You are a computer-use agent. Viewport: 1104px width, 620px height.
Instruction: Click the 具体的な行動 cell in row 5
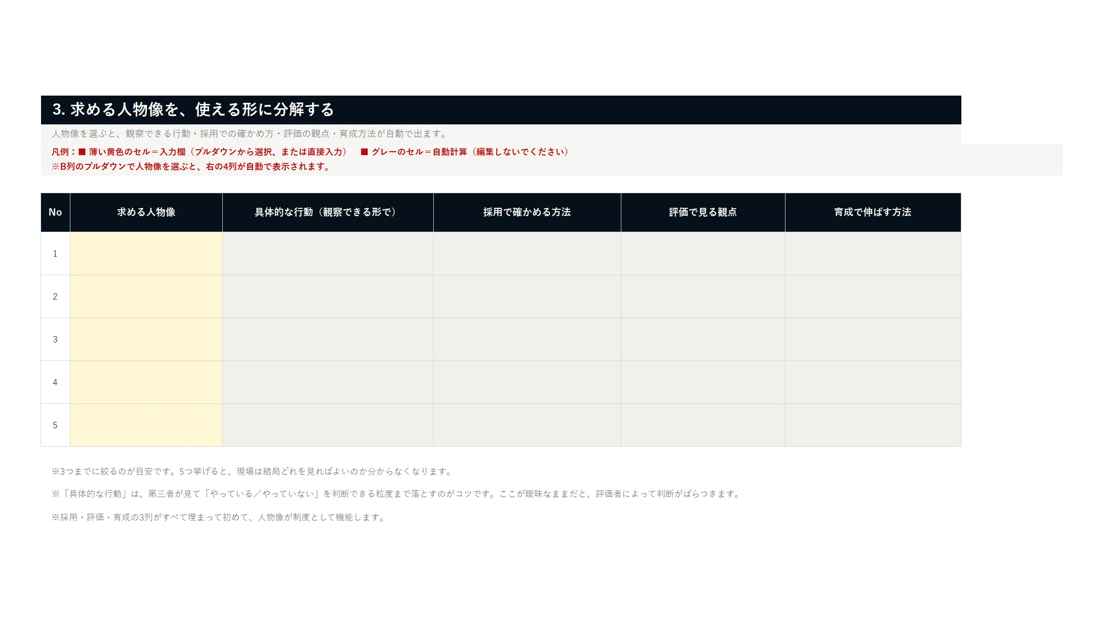click(328, 425)
